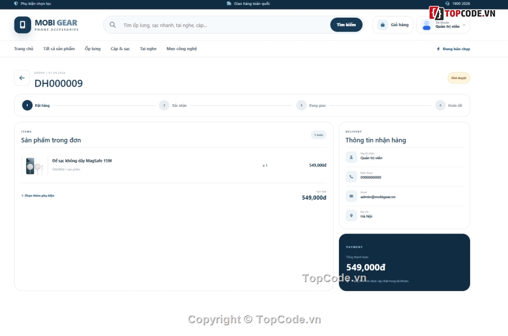Click the lightning bolt bestseller icon
Viewport: 508px width, 336px height.
point(438,49)
